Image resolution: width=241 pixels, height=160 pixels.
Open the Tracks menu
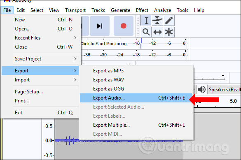pos(98,10)
